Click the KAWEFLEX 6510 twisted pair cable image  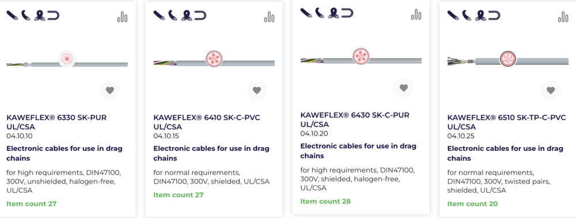(508, 60)
